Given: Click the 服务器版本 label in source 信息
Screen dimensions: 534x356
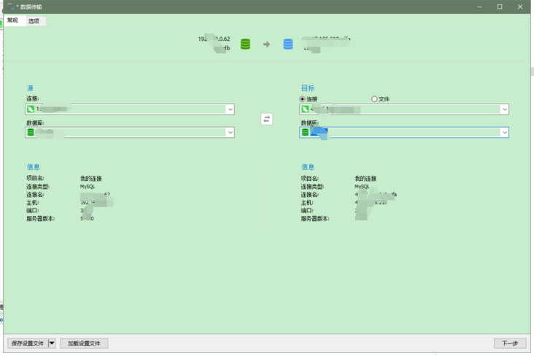Looking at the screenshot, I should point(41,219).
